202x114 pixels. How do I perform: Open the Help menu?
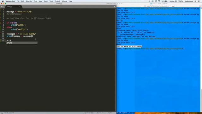[70, 1]
